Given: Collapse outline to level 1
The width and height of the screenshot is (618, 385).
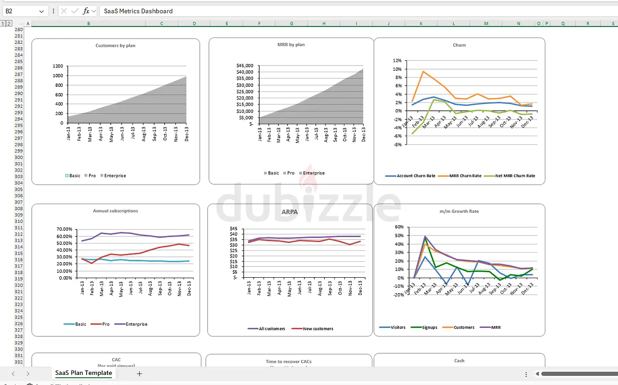Looking at the screenshot, I should (x=3, y=23).
